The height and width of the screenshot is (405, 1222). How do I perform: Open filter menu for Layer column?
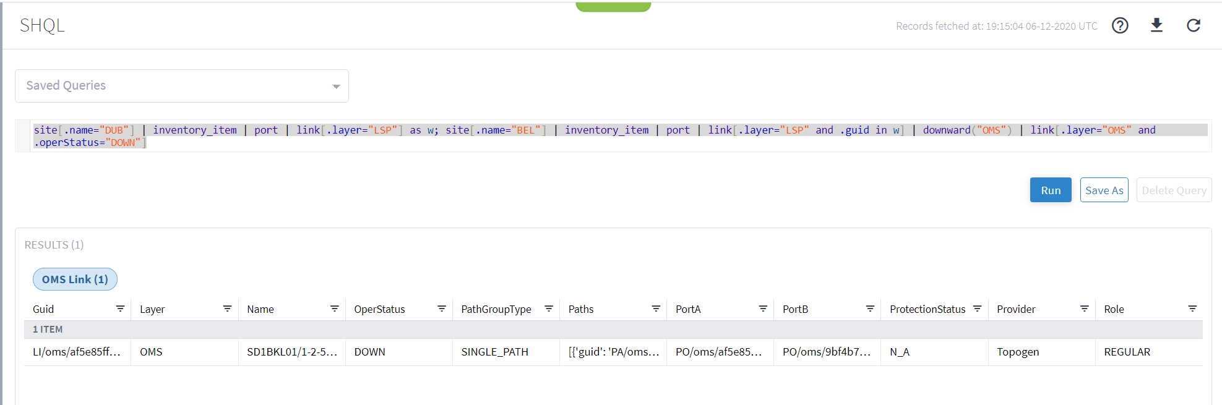(227, 309)
